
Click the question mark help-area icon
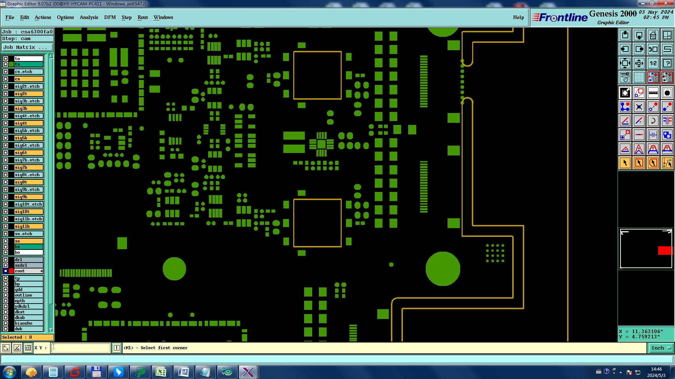pos(667,63)
